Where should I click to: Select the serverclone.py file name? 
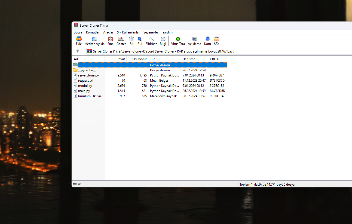[x=88, y=75]
